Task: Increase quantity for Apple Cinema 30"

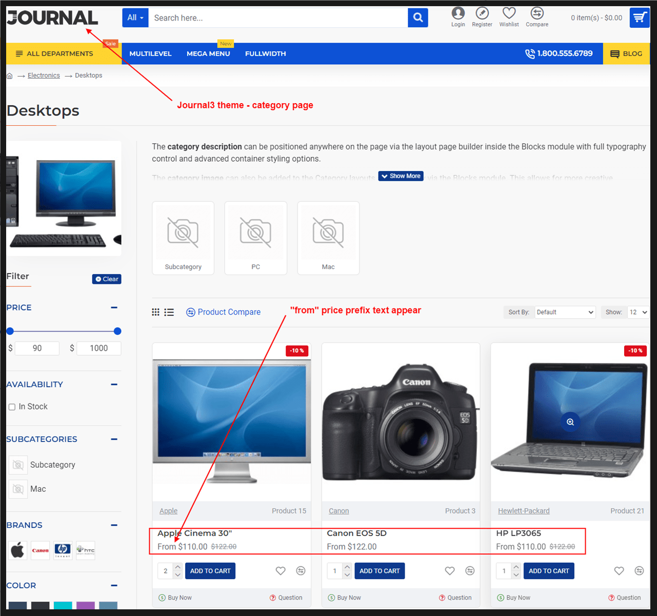Action: pyautogui.click(x=177, y=567)
